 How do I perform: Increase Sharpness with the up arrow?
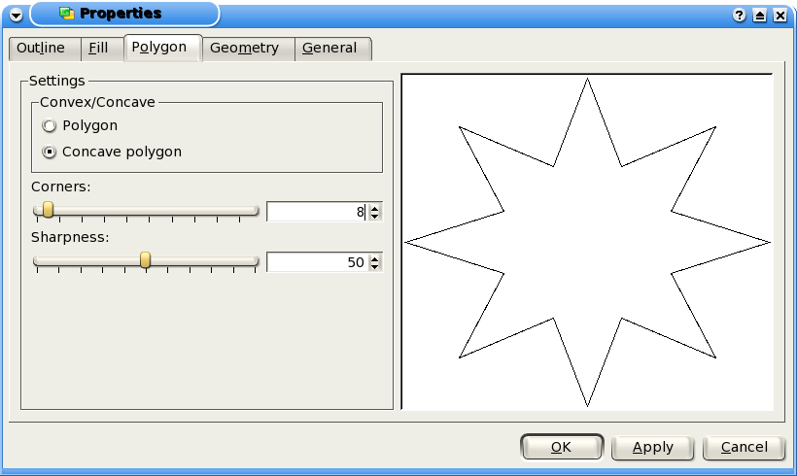(x=375, y=257)
